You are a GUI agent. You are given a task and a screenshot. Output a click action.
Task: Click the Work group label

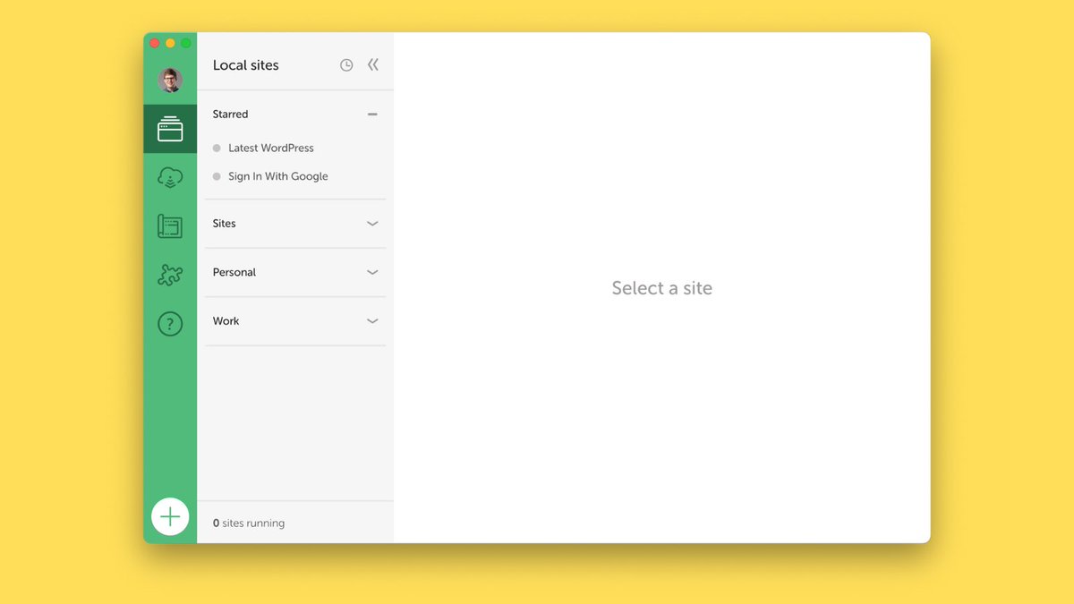coord(226,320)
